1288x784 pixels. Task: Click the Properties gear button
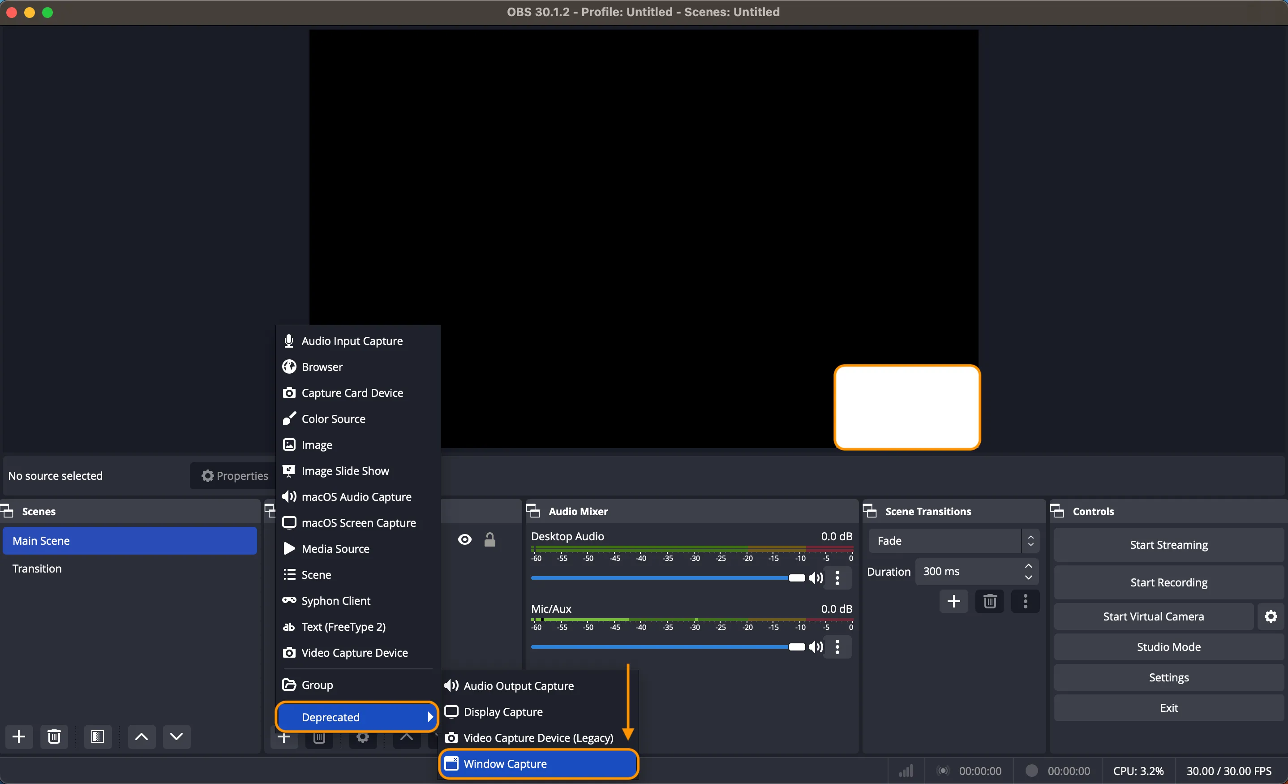[x=234, y=475]
